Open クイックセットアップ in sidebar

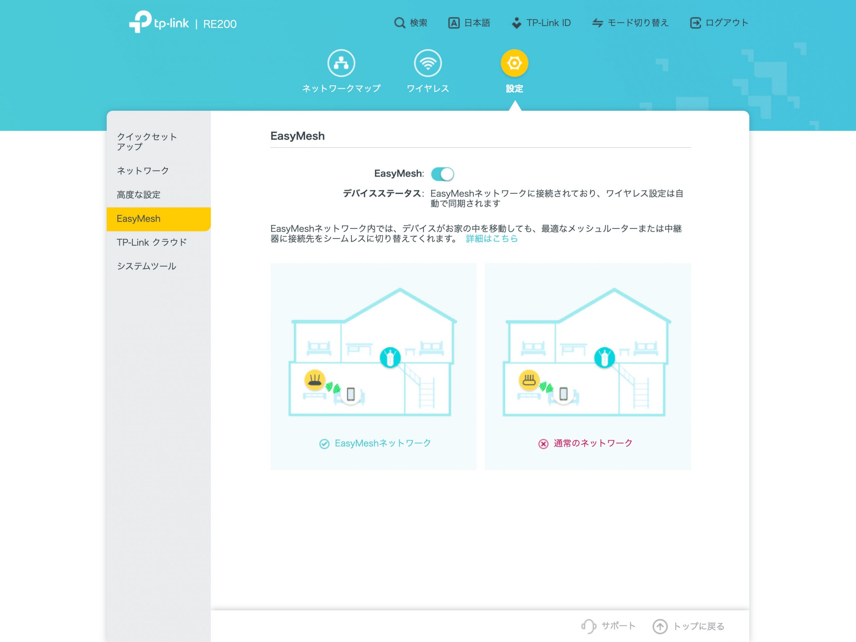[159, 142]
